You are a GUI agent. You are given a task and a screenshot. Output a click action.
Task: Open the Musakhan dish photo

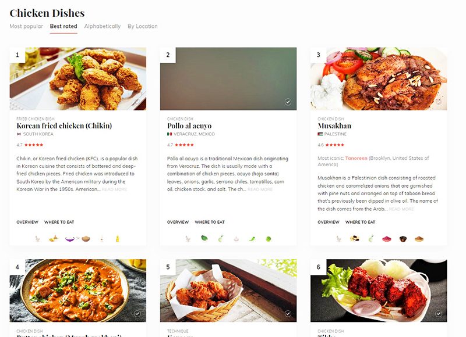point(379,78)
